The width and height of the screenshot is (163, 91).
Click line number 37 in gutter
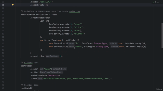[3, 56]
